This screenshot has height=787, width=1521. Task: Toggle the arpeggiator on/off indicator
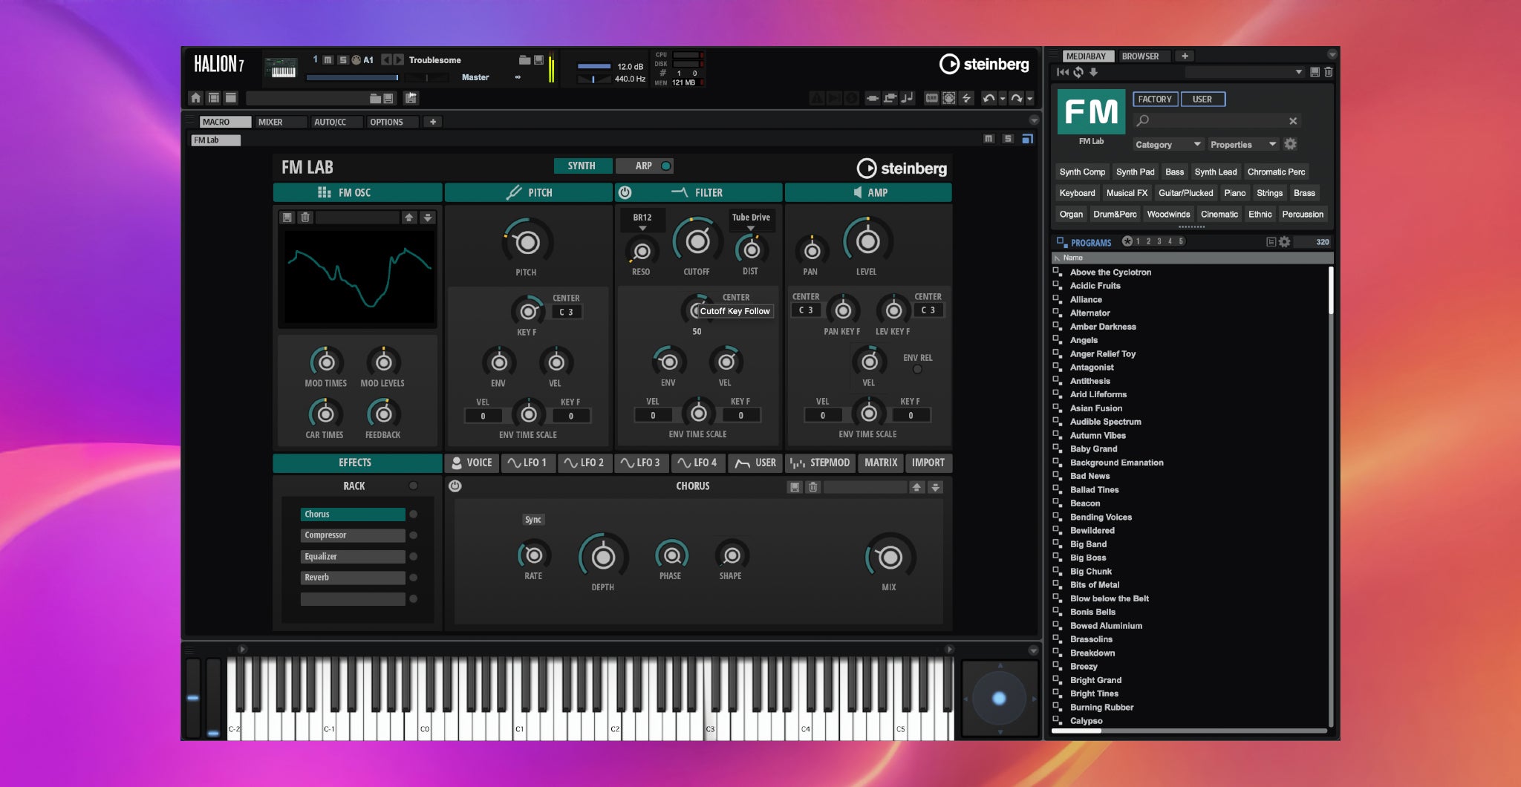coord(665,166)
